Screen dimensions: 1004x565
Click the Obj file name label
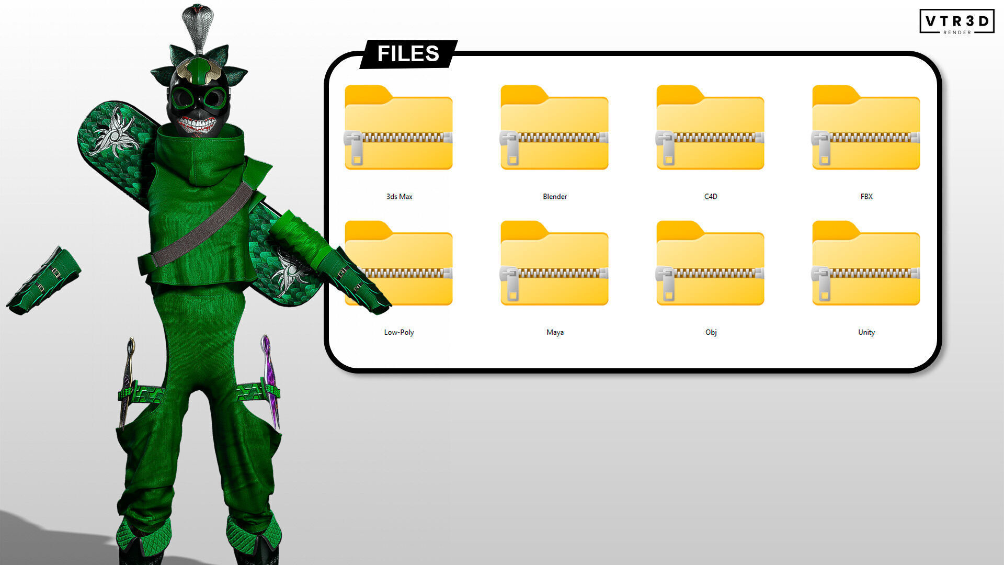pos(711,332)
